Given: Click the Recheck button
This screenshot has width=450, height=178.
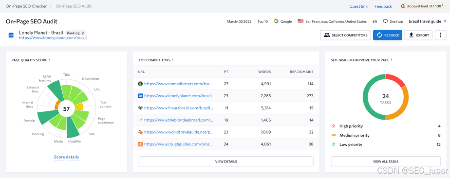Looking at the screenshot, I should (x=388, y=35).
